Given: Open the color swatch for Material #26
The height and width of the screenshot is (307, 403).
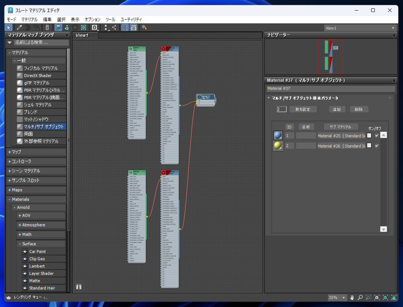Looking at the screenshot, I should pyautogui.click(x=369, y=146).
